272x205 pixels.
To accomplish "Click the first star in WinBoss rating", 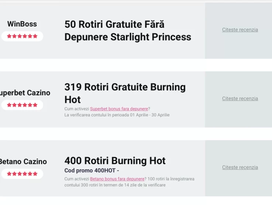I will (9, 36).
